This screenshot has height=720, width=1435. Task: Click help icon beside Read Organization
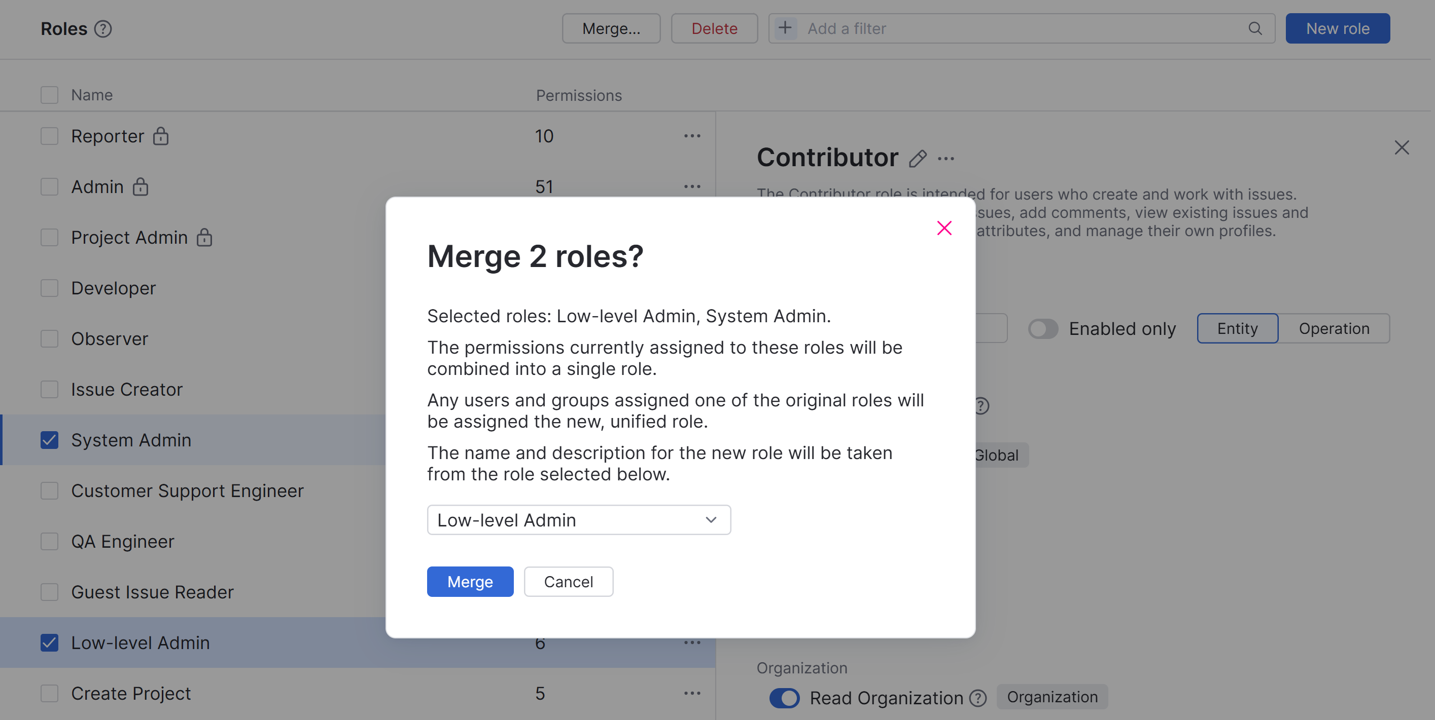pyautogui.click(x=977, y=698)
